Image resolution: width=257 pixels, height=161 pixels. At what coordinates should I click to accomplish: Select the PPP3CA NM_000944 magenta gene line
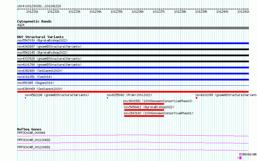pos(133,135)
